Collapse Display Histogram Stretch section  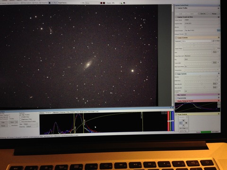click(x=176, y=101)
